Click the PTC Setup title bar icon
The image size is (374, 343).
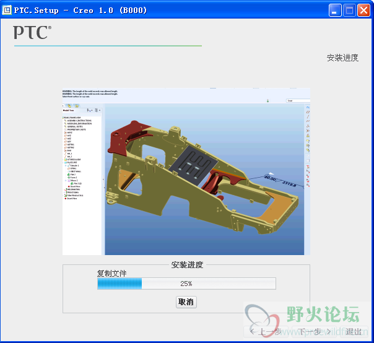point(7,10)
